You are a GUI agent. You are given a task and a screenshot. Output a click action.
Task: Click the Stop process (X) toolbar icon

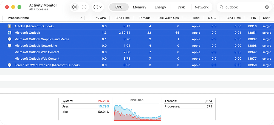click(x=75, y=7)
